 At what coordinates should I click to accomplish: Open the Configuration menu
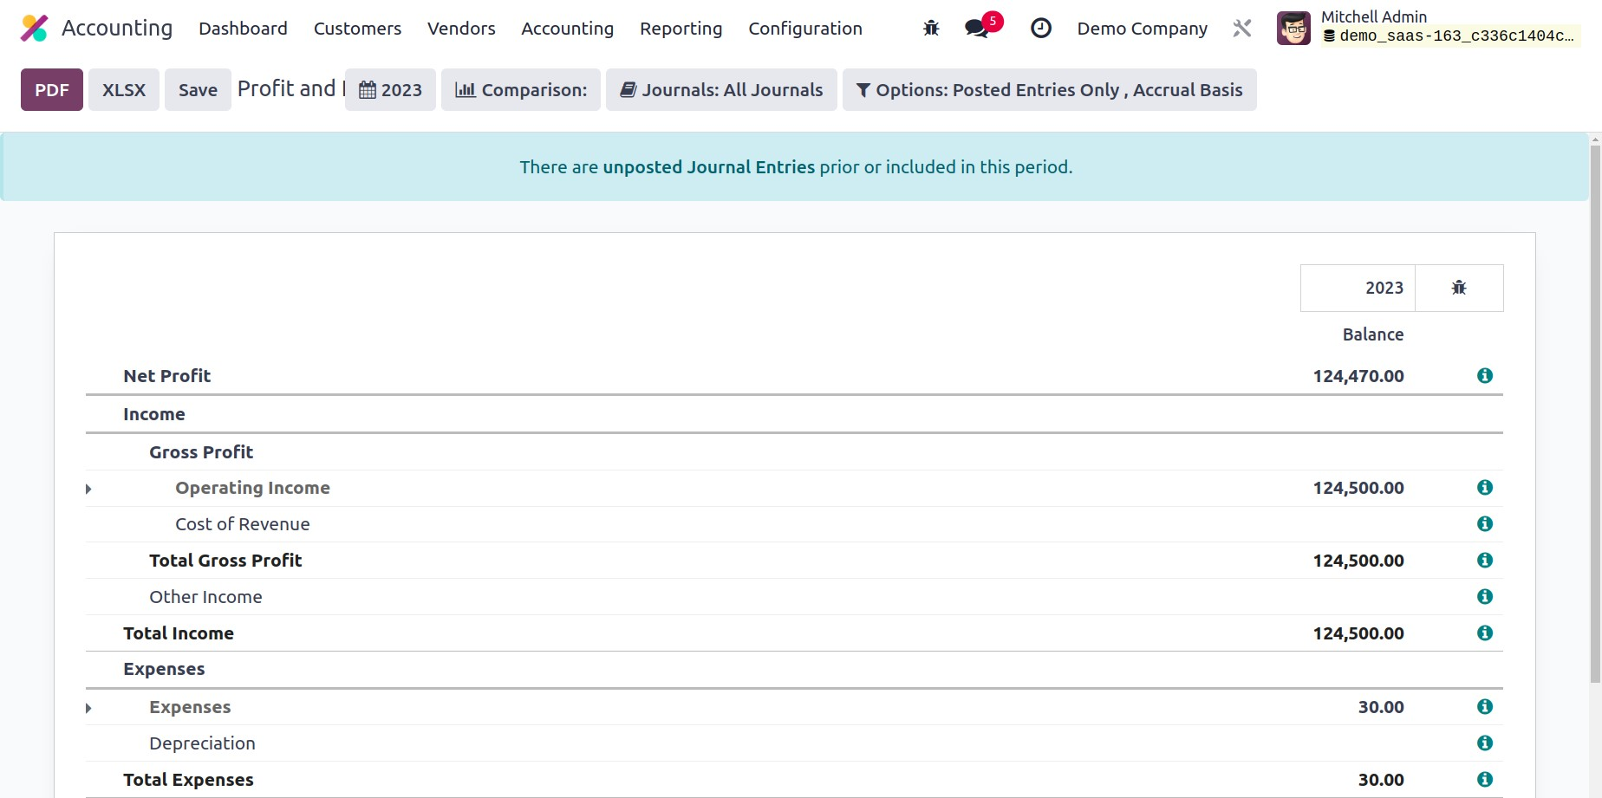pos(804,29)
